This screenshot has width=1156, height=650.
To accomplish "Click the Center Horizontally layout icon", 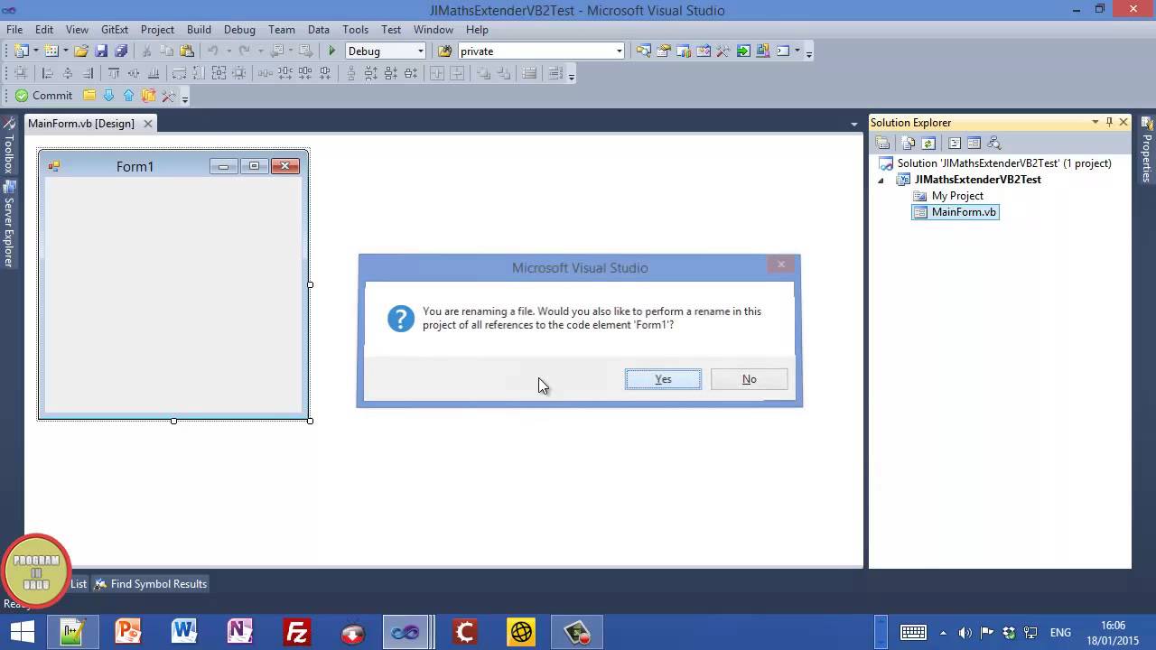I will (437, 73).
